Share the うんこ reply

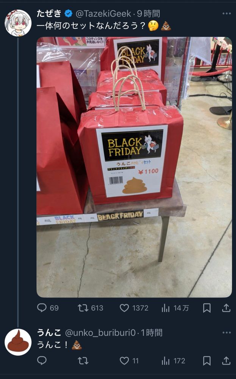[x=226, y=361]
